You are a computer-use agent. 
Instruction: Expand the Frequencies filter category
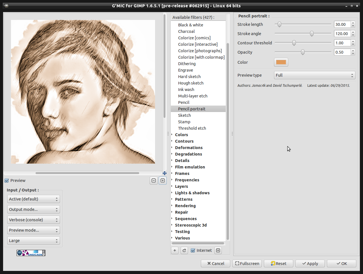[x=172, y=180]
